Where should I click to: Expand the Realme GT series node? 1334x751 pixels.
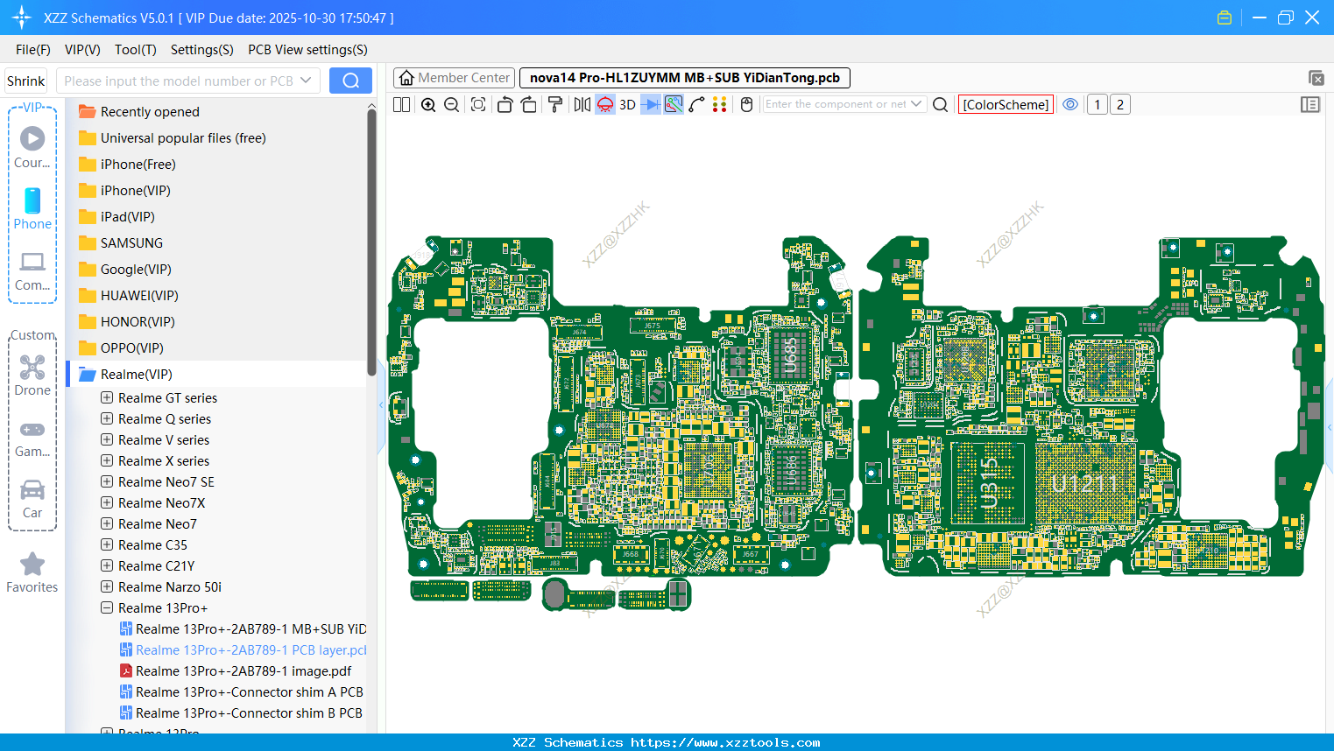[107, 397]
